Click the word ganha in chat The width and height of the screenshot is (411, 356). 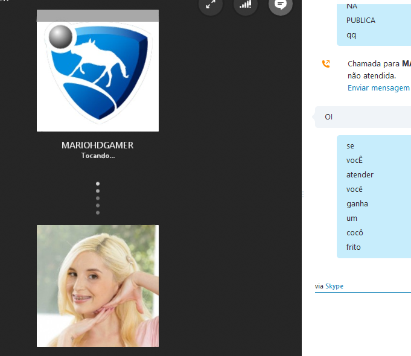point(357,204)
